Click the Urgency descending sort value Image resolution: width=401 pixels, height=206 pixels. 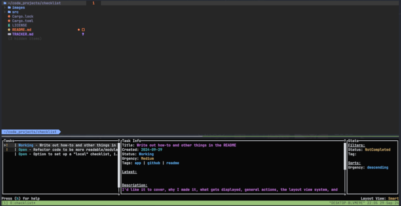tap(377, 167)
